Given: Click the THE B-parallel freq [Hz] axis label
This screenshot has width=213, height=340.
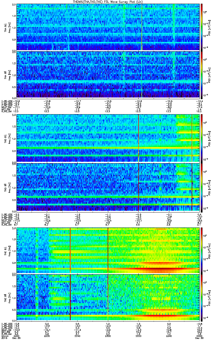Looking at the screenshot, I should (x=10, y=297).
